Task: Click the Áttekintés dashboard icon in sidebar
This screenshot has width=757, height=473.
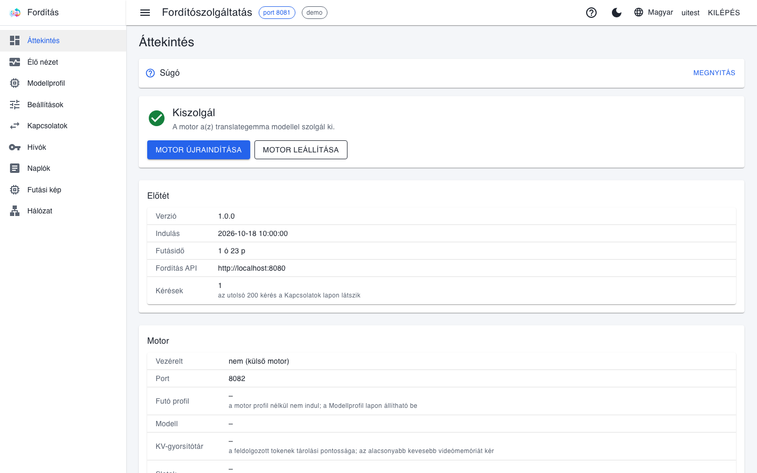Action: [15, 40]
